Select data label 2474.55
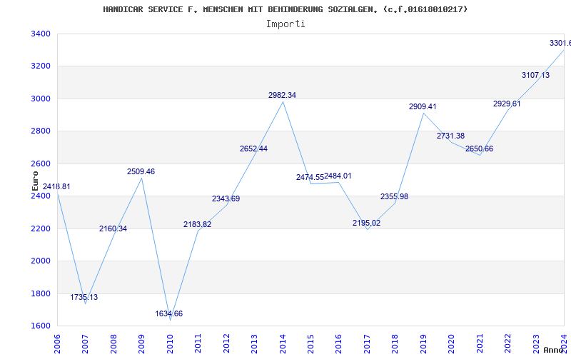The image size is (571, 357). click(310, 177)
